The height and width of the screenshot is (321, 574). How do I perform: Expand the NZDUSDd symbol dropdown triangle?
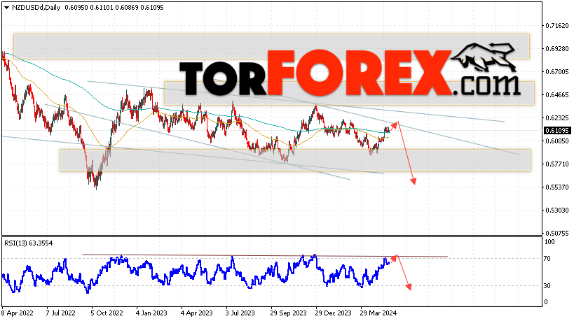(x=6, y=8)
